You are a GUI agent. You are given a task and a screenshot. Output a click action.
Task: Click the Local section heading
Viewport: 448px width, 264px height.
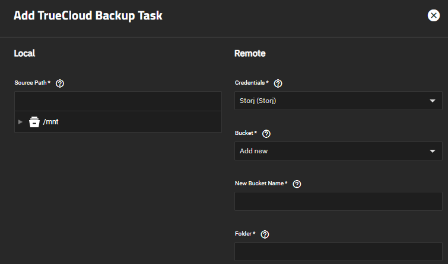pos(24,53)
